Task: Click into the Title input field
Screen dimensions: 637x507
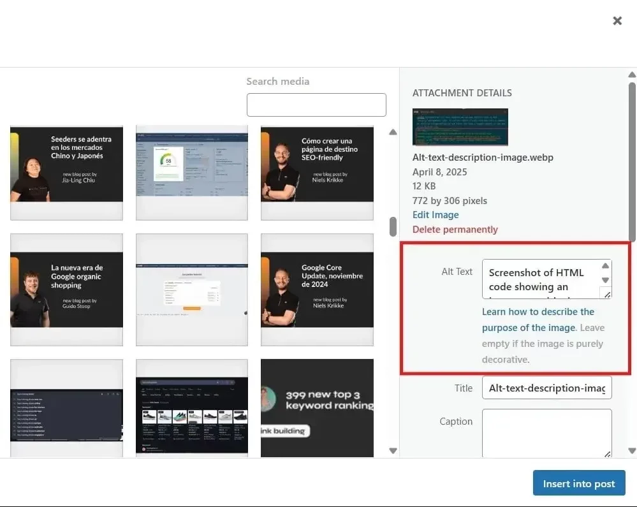Action: click(x=547, y=388)
